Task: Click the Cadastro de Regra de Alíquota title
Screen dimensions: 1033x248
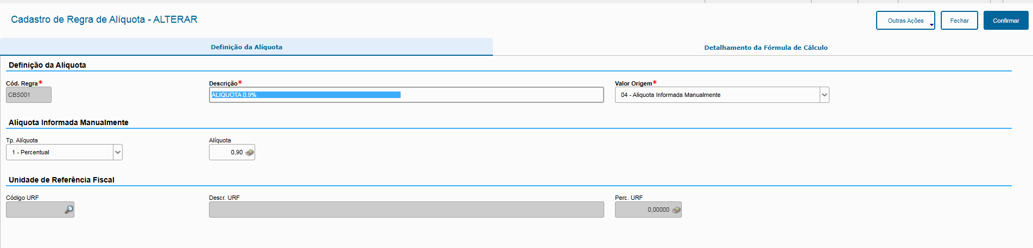Action: tap(104, 19)
